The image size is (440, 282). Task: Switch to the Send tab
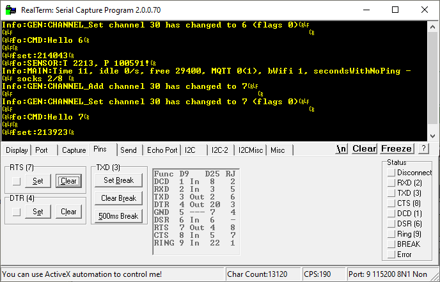coord(129,150)
